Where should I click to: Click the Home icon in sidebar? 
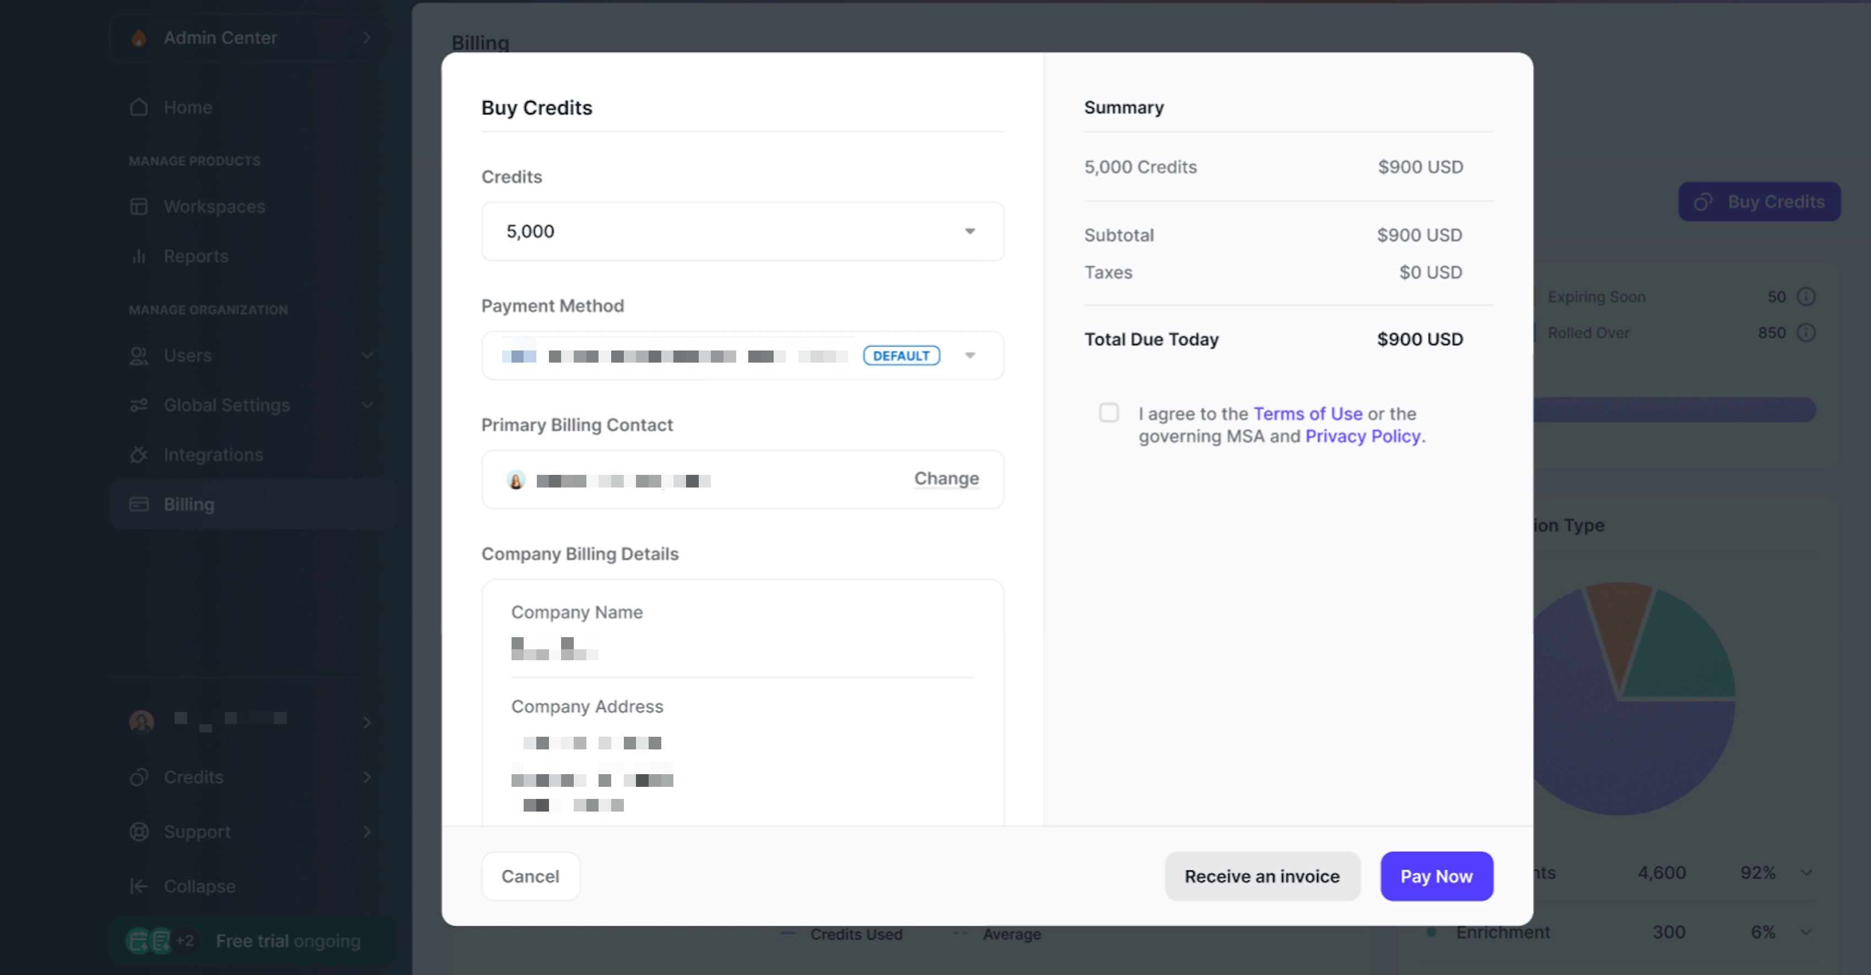pos(139,107)
